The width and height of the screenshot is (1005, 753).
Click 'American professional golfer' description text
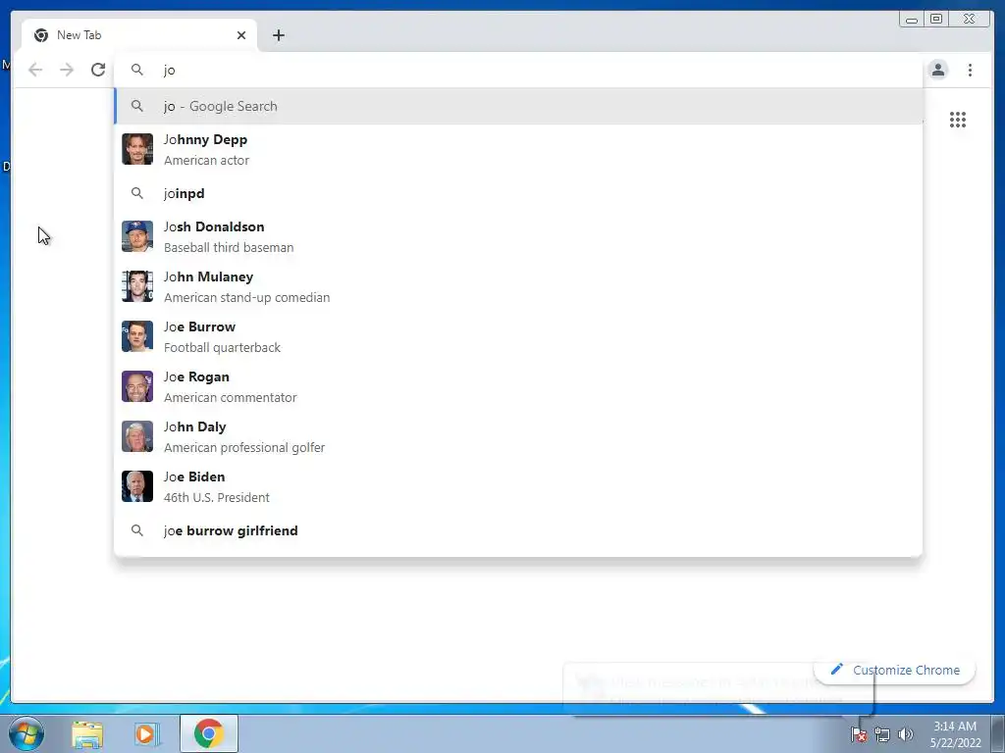[244, 447]
